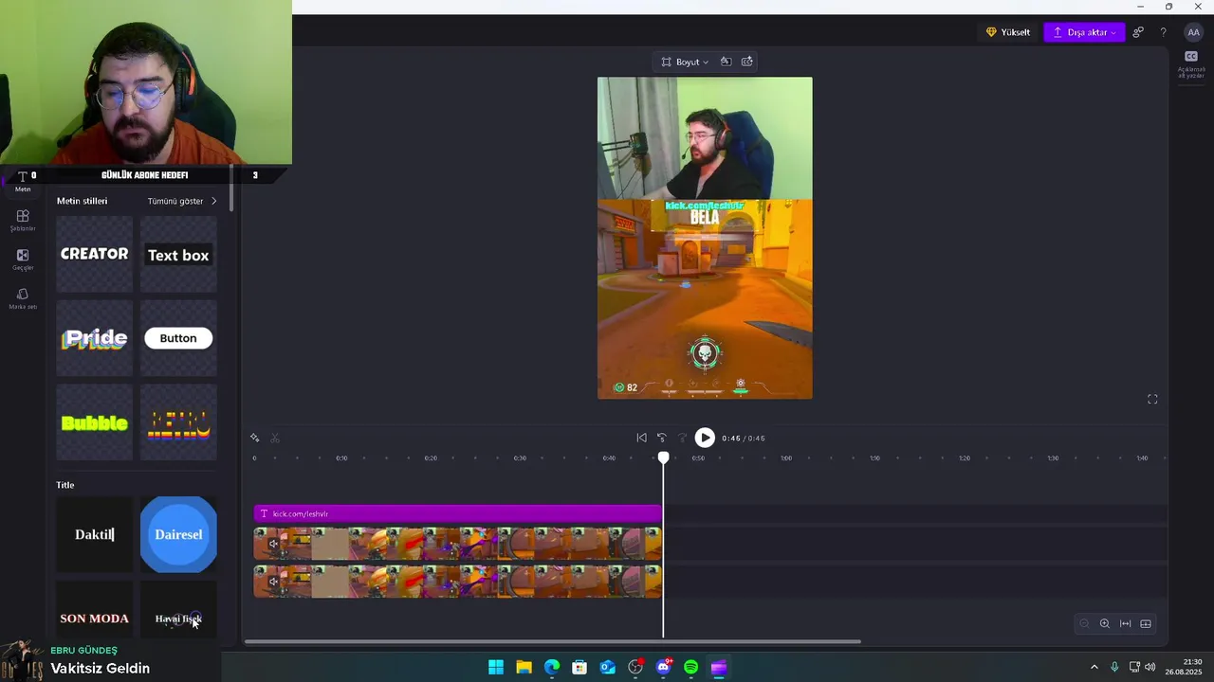Click the background removal icon next to Boyut
Screen dimensions: 1214x682
(726, 62)
